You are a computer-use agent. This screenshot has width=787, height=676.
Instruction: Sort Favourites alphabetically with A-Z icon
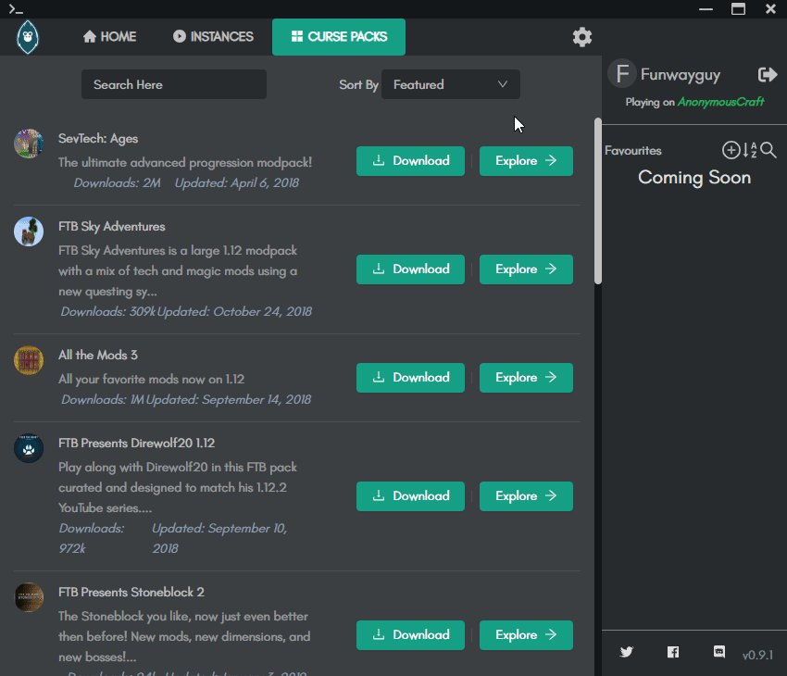(x=751, y=150)
